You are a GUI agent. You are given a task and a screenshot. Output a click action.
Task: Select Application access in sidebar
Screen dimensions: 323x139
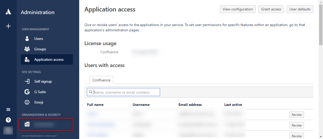(x=47, y=59)
